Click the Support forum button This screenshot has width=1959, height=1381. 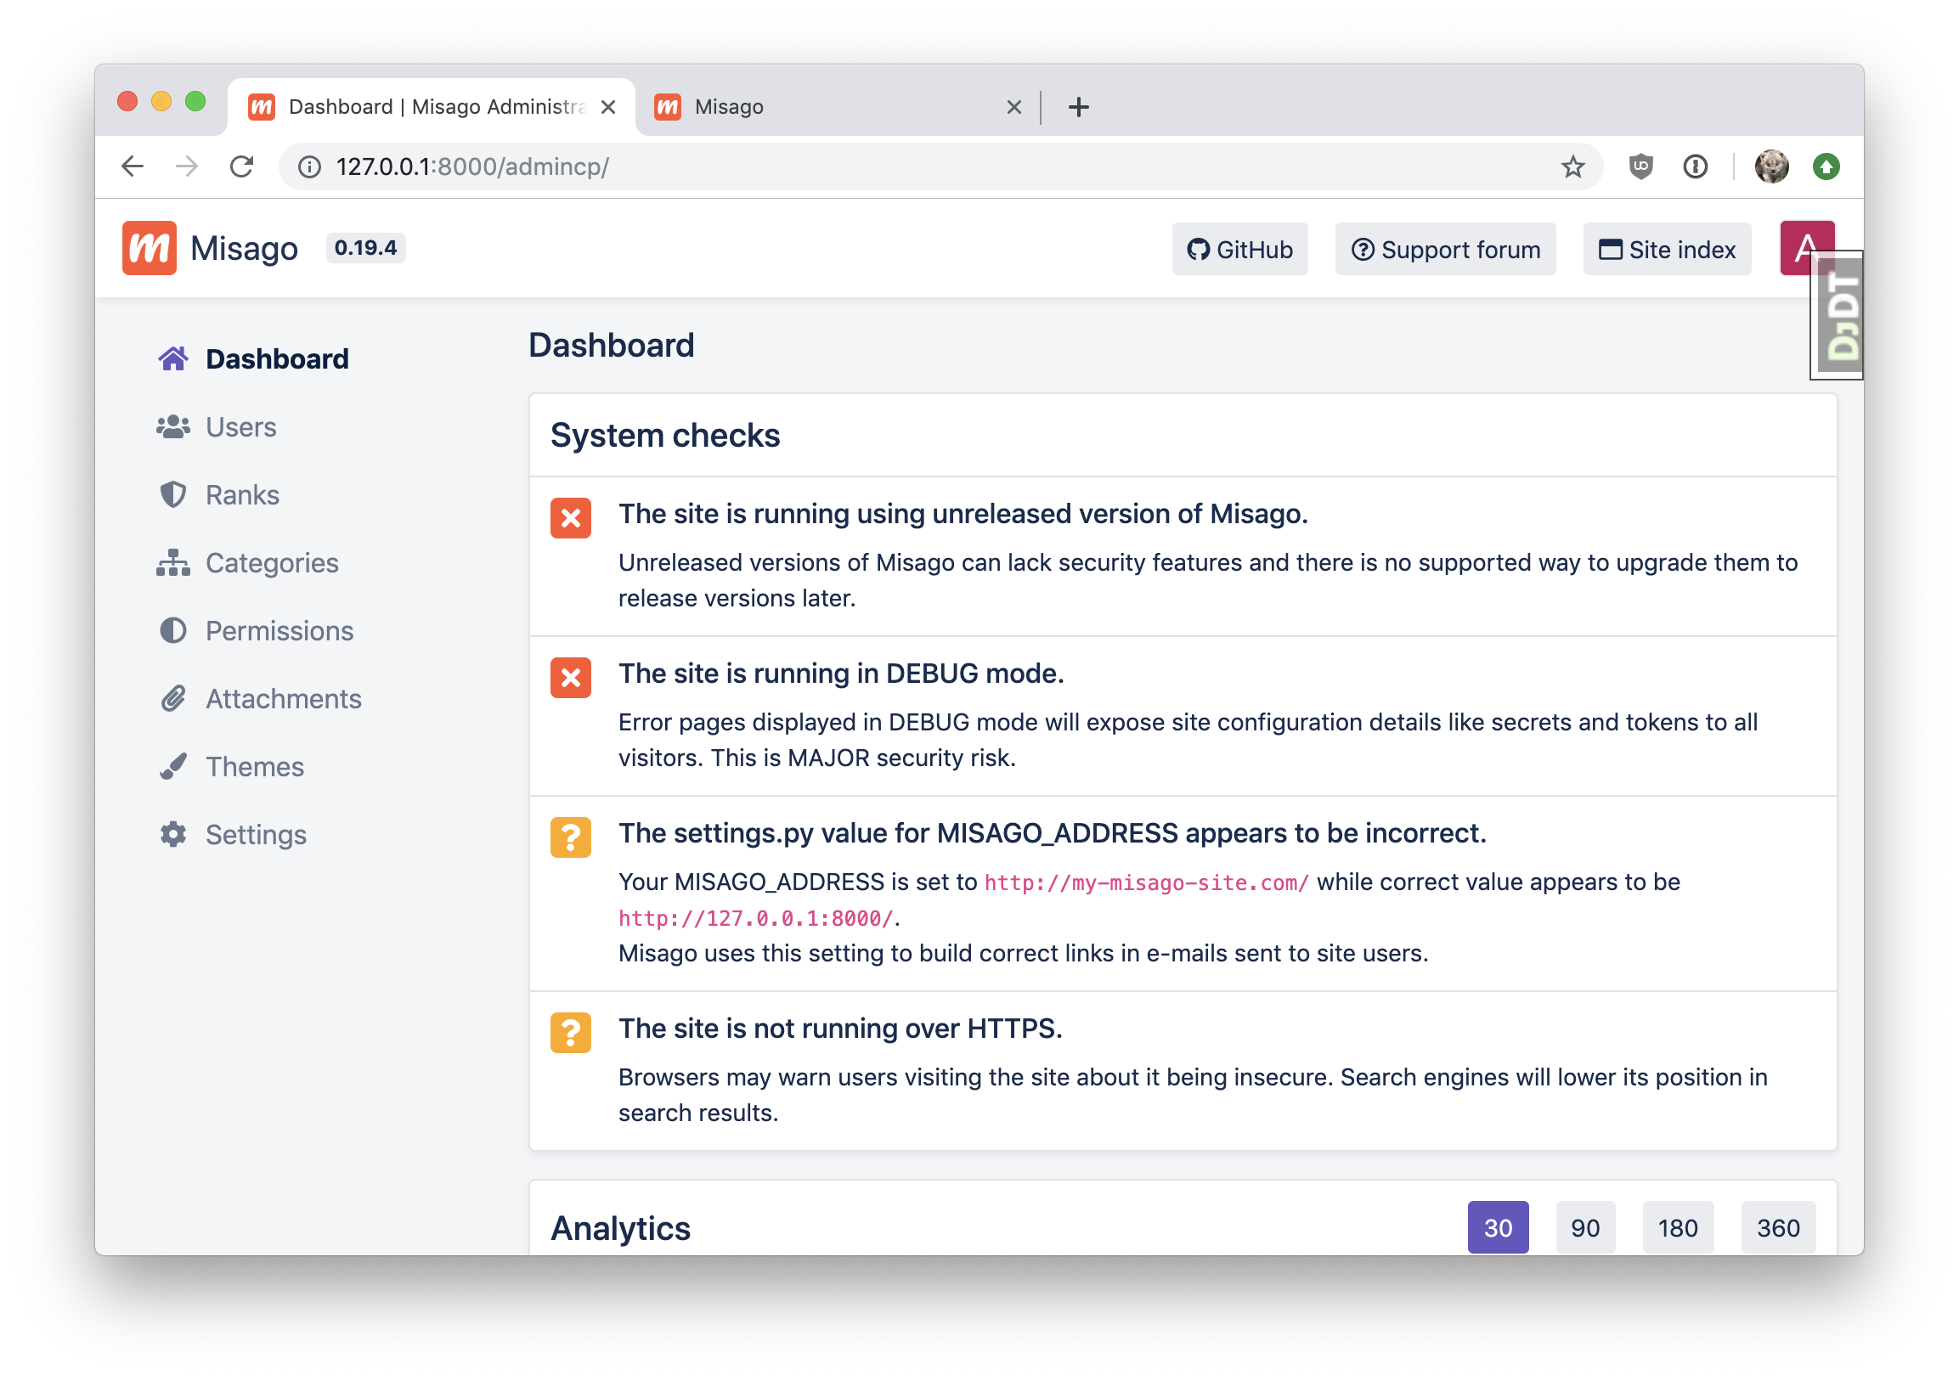point(1444,249)
